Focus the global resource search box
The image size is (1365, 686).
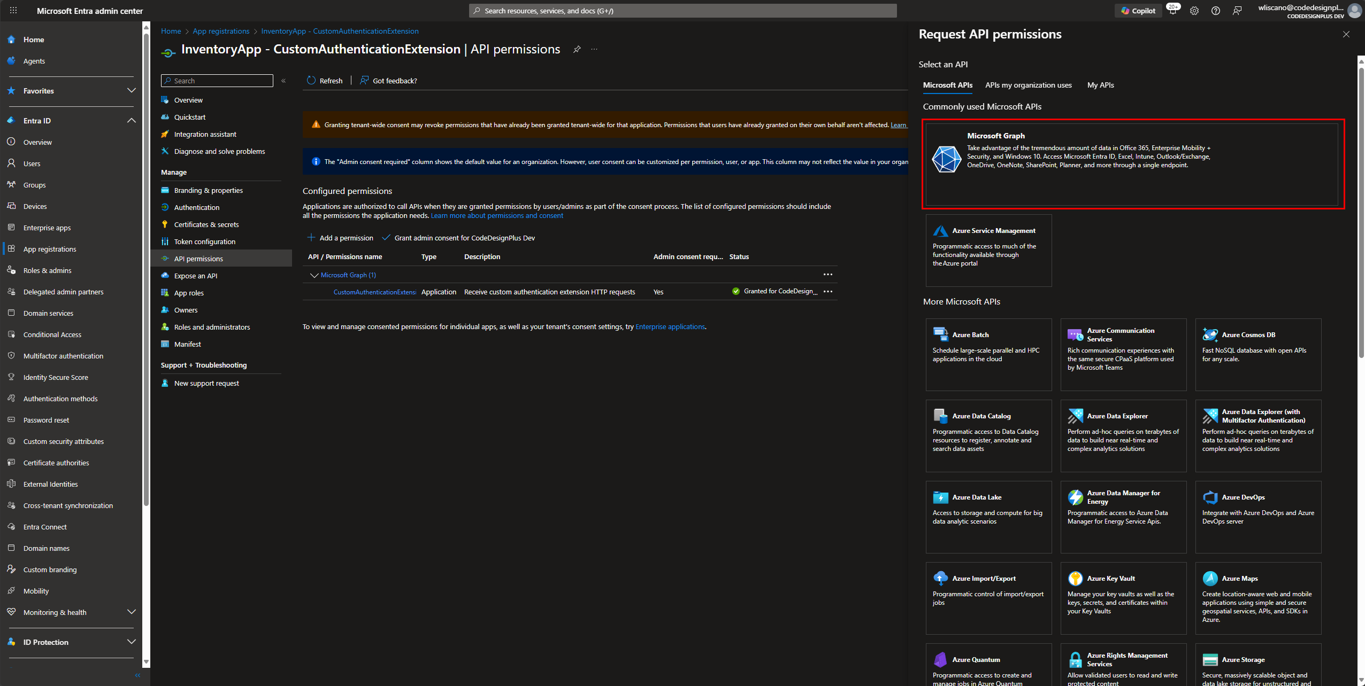(682, 11)
